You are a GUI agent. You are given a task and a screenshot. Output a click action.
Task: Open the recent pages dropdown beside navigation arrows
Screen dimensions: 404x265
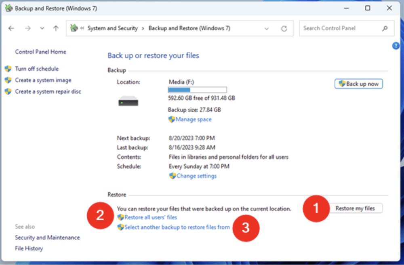tap(42, 28)
